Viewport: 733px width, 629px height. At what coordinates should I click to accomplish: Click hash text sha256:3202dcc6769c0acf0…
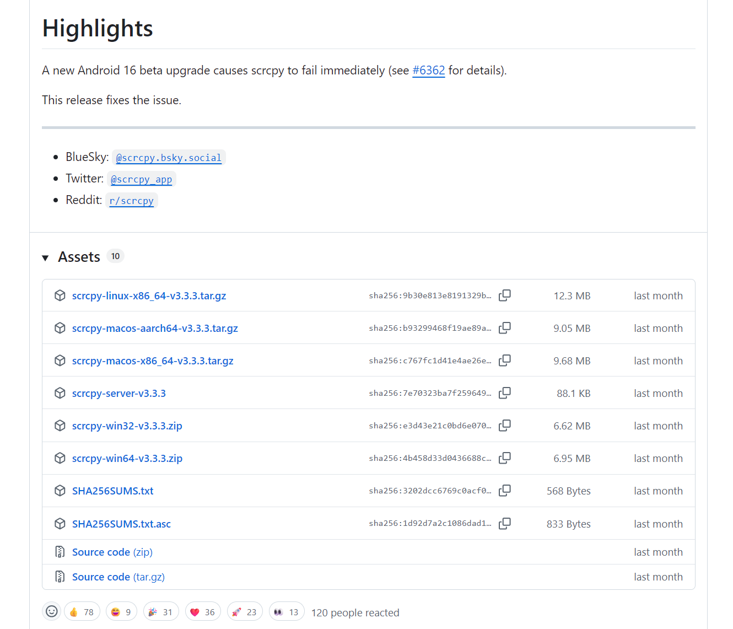pyautogui.click(x=430, y=491)
